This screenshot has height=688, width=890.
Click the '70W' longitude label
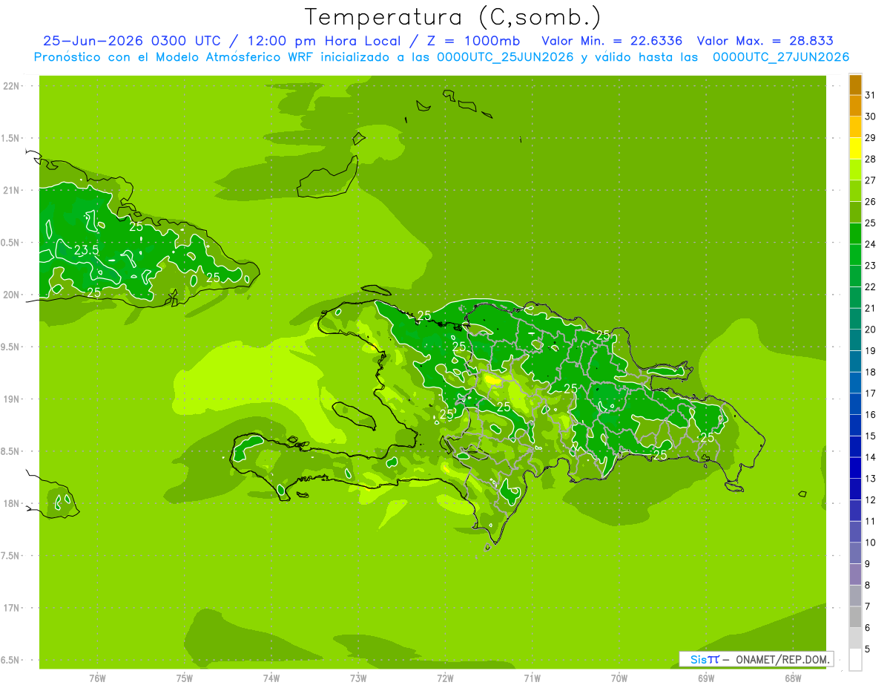pyautogui.click(x=619, y=678)
